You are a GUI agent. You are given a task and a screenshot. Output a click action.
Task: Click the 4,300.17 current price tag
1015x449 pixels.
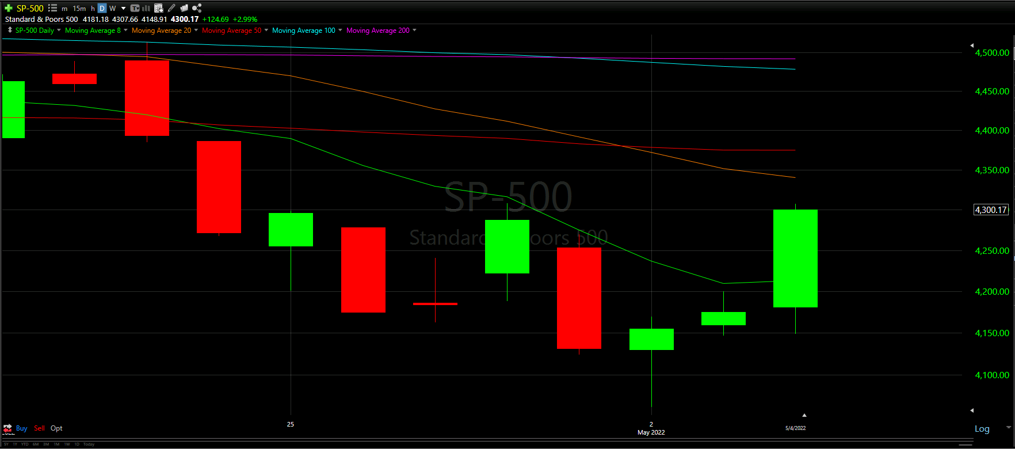point(991,210)
